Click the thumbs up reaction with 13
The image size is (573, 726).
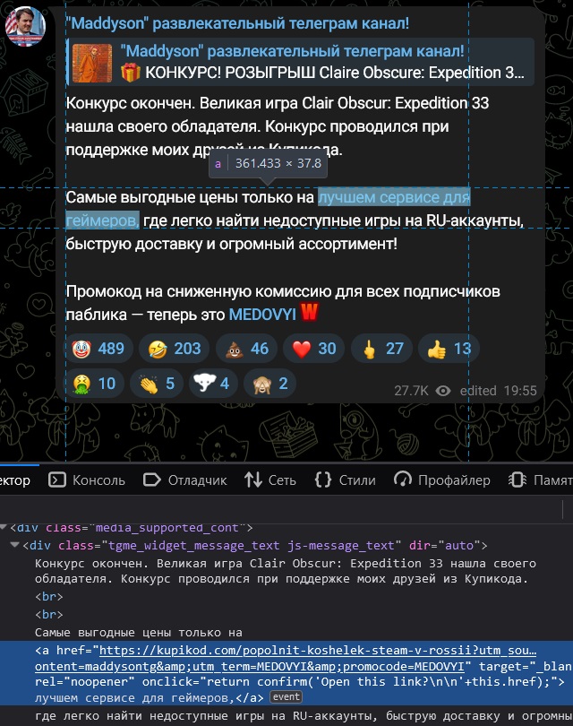(x=449, y=349)
